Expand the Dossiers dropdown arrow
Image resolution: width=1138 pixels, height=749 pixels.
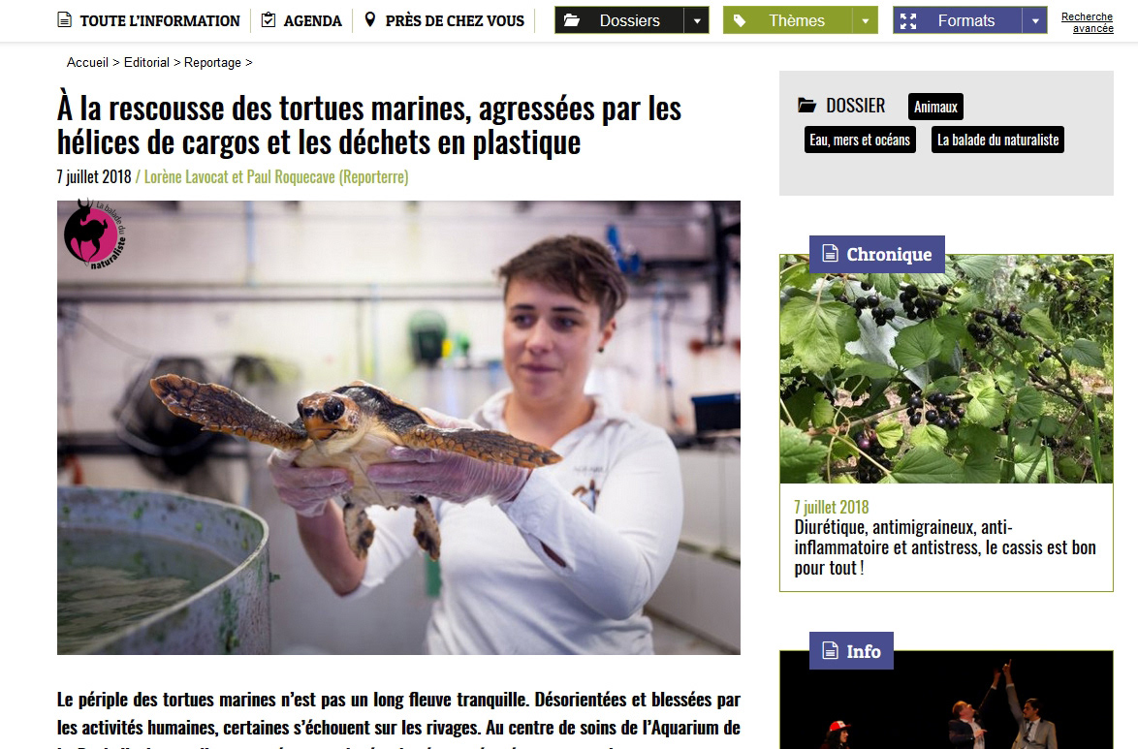tap(697, 20)
